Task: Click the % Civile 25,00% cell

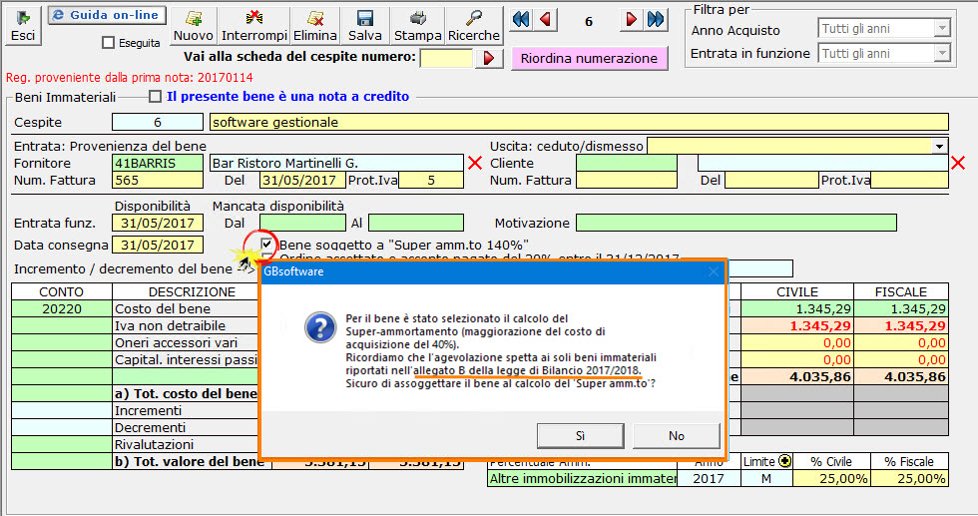Action: pyautogui.click(x=831, y=478)
